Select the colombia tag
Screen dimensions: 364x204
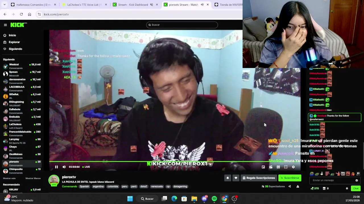tap(113, 186)
